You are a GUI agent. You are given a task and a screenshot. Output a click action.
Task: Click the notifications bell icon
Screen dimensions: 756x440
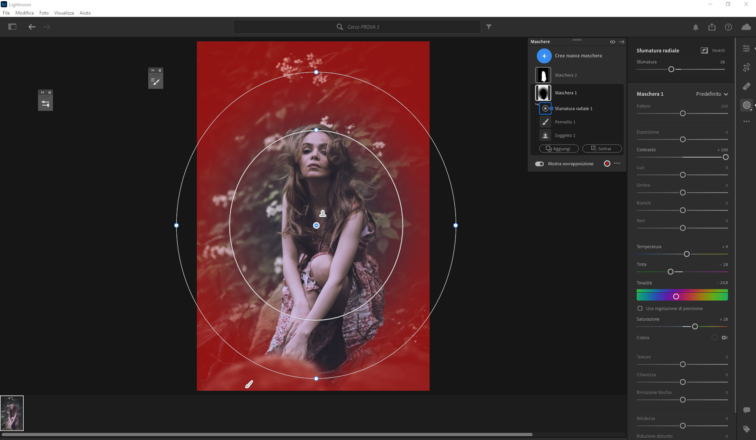696,27
